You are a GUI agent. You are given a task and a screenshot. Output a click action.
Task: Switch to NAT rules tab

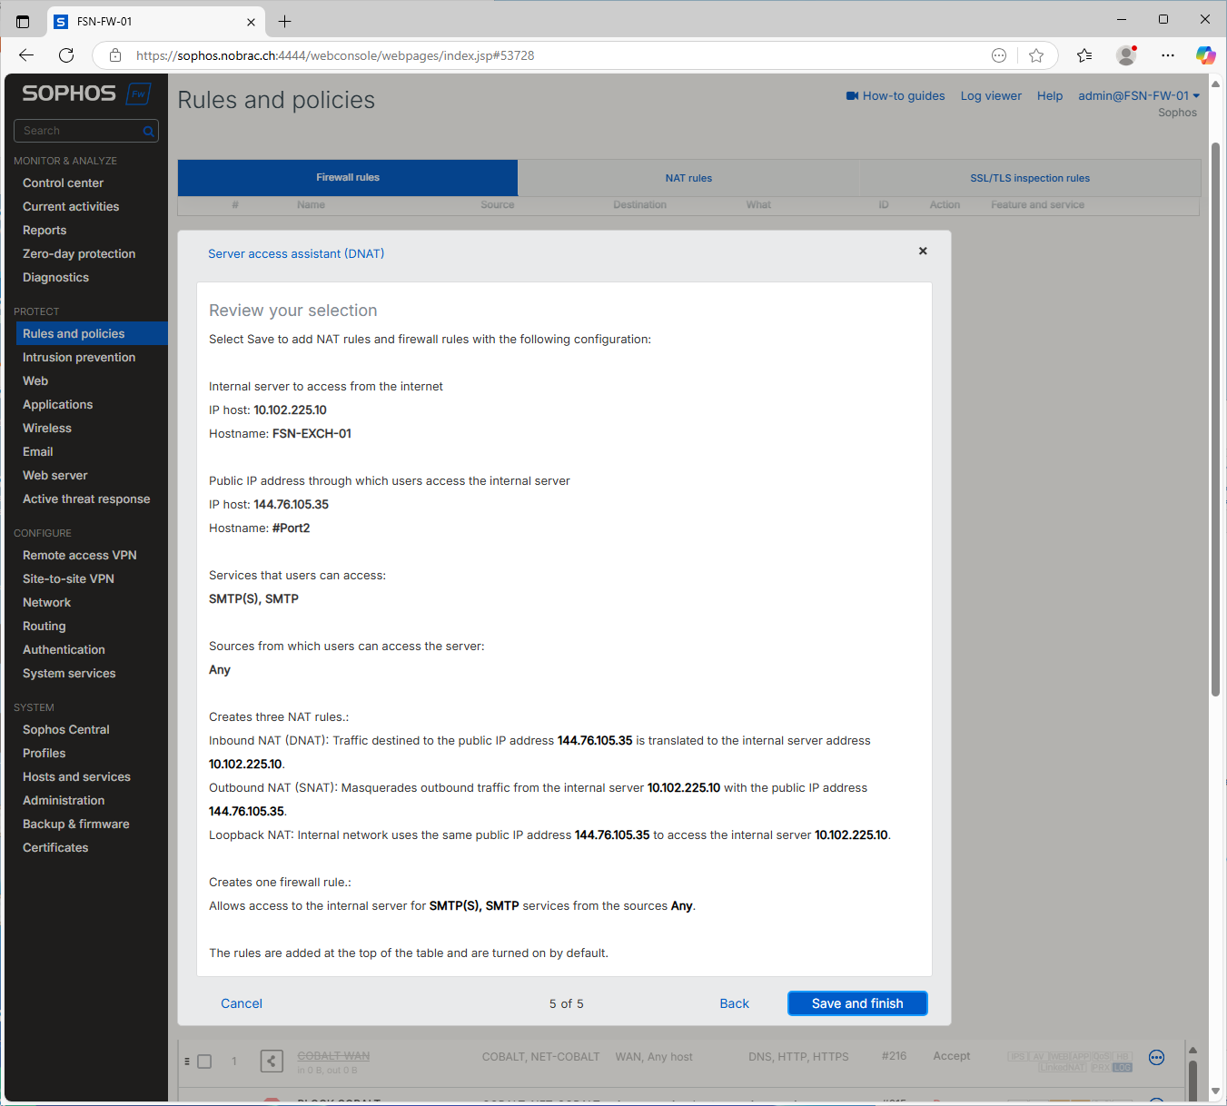(x=688, y=178)
